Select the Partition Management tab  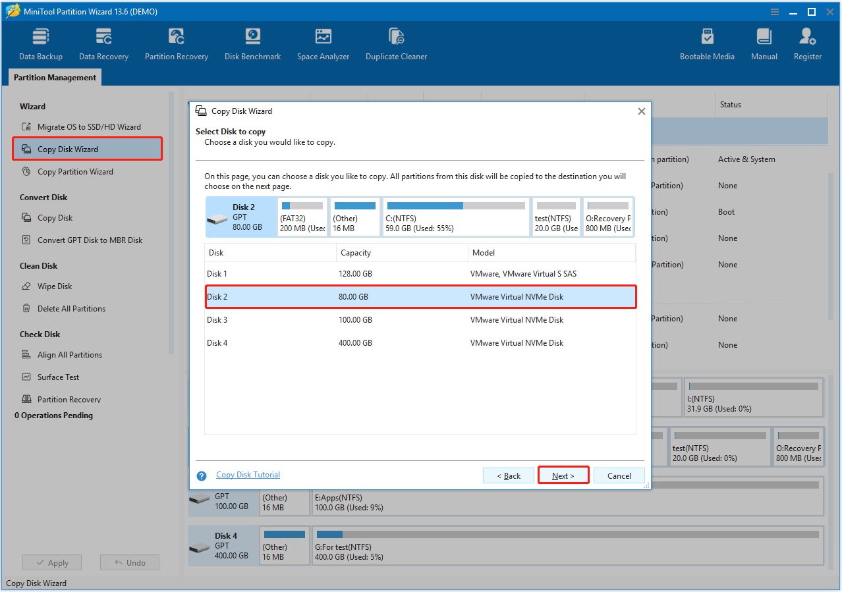[x=55, y=78]
